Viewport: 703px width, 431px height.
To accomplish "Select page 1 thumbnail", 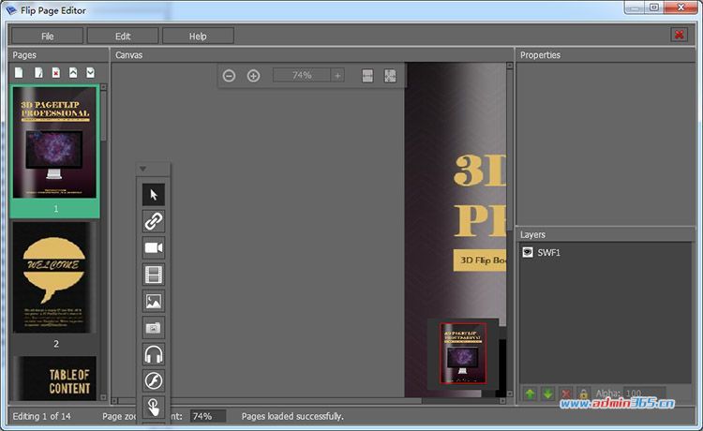I will [54, 142].
